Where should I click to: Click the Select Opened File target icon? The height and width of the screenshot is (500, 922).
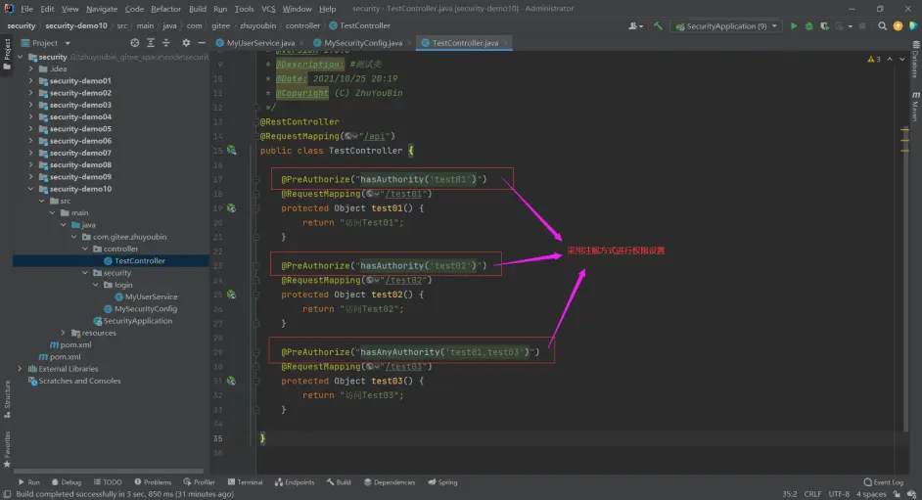tap(134, 43)
